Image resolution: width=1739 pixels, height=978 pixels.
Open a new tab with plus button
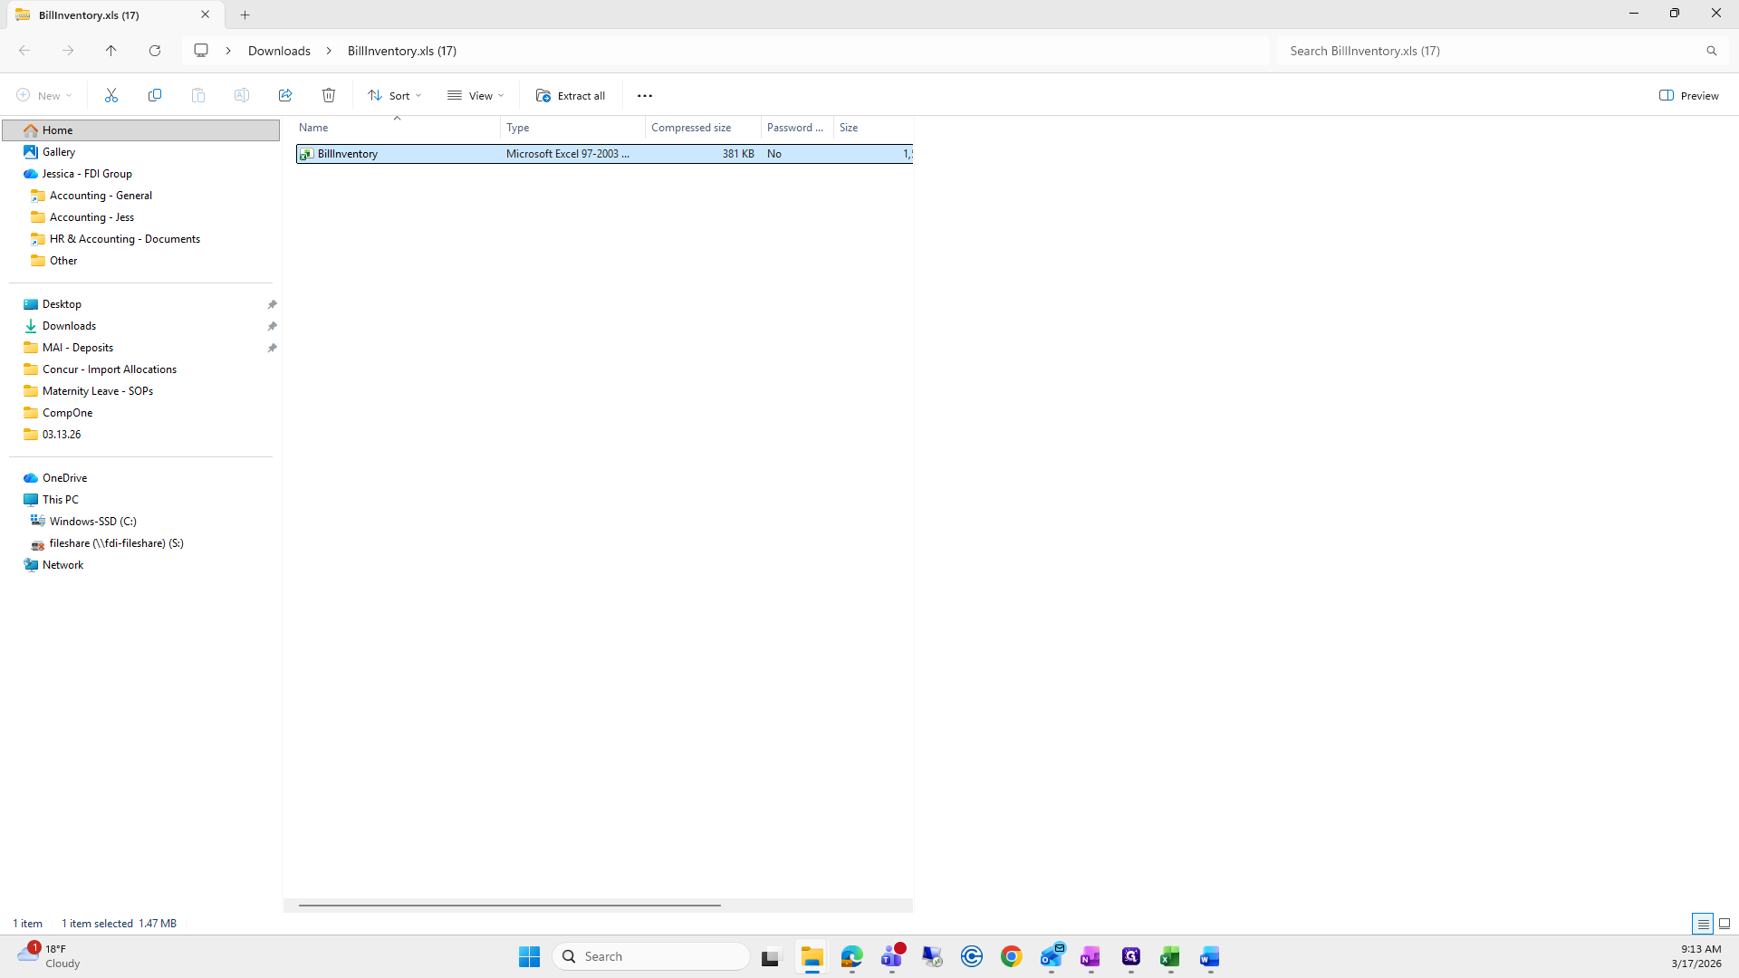(x=245, y=14)
